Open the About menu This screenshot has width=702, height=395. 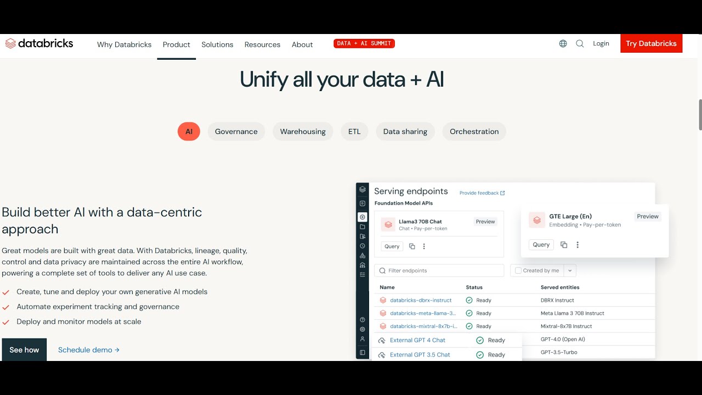[x=302, y=44]
